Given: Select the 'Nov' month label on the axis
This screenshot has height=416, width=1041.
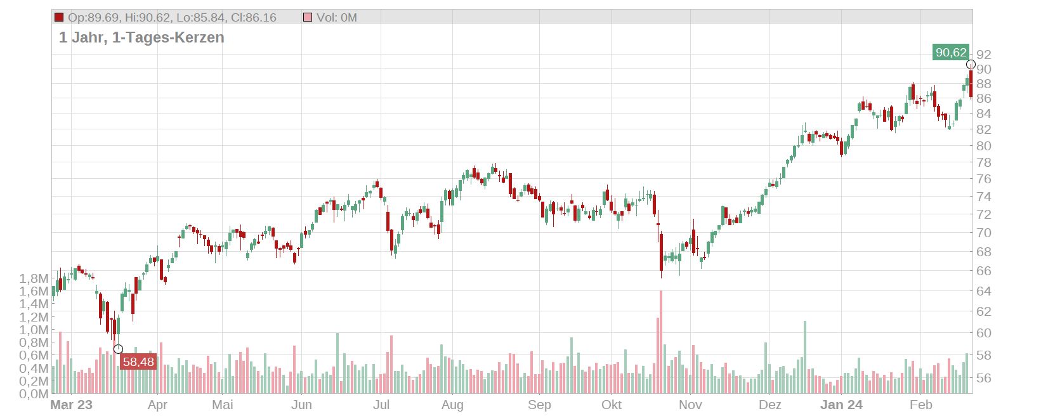Looking at the screenshot, I should 690,405.
